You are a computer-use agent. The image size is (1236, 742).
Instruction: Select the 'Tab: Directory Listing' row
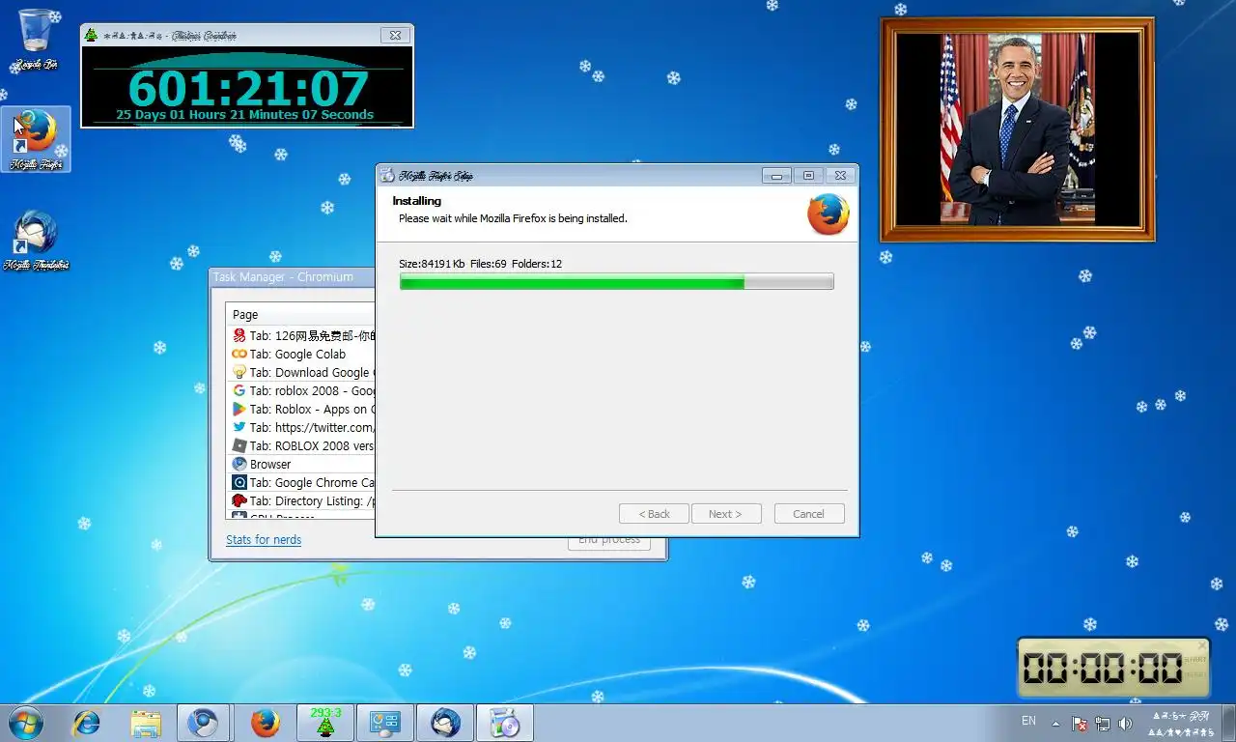pos(300,501)
